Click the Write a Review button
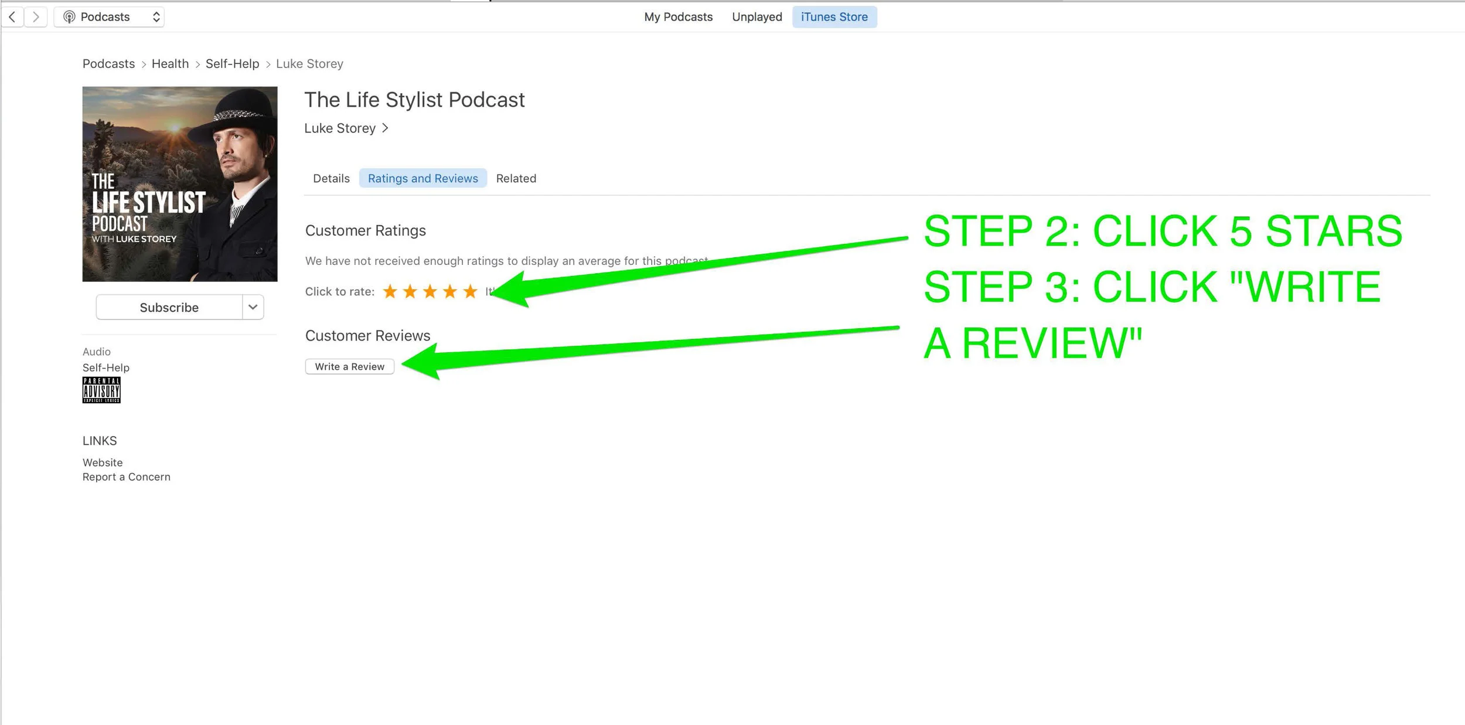 point(350,366)
